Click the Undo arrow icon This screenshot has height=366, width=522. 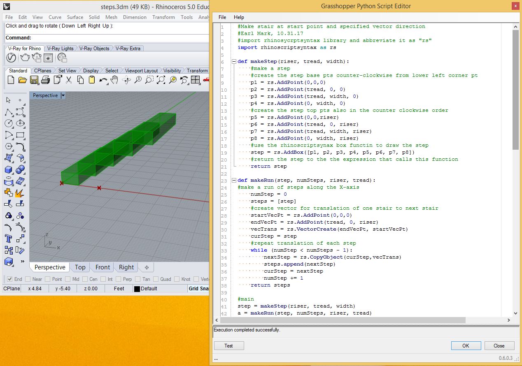103,80
